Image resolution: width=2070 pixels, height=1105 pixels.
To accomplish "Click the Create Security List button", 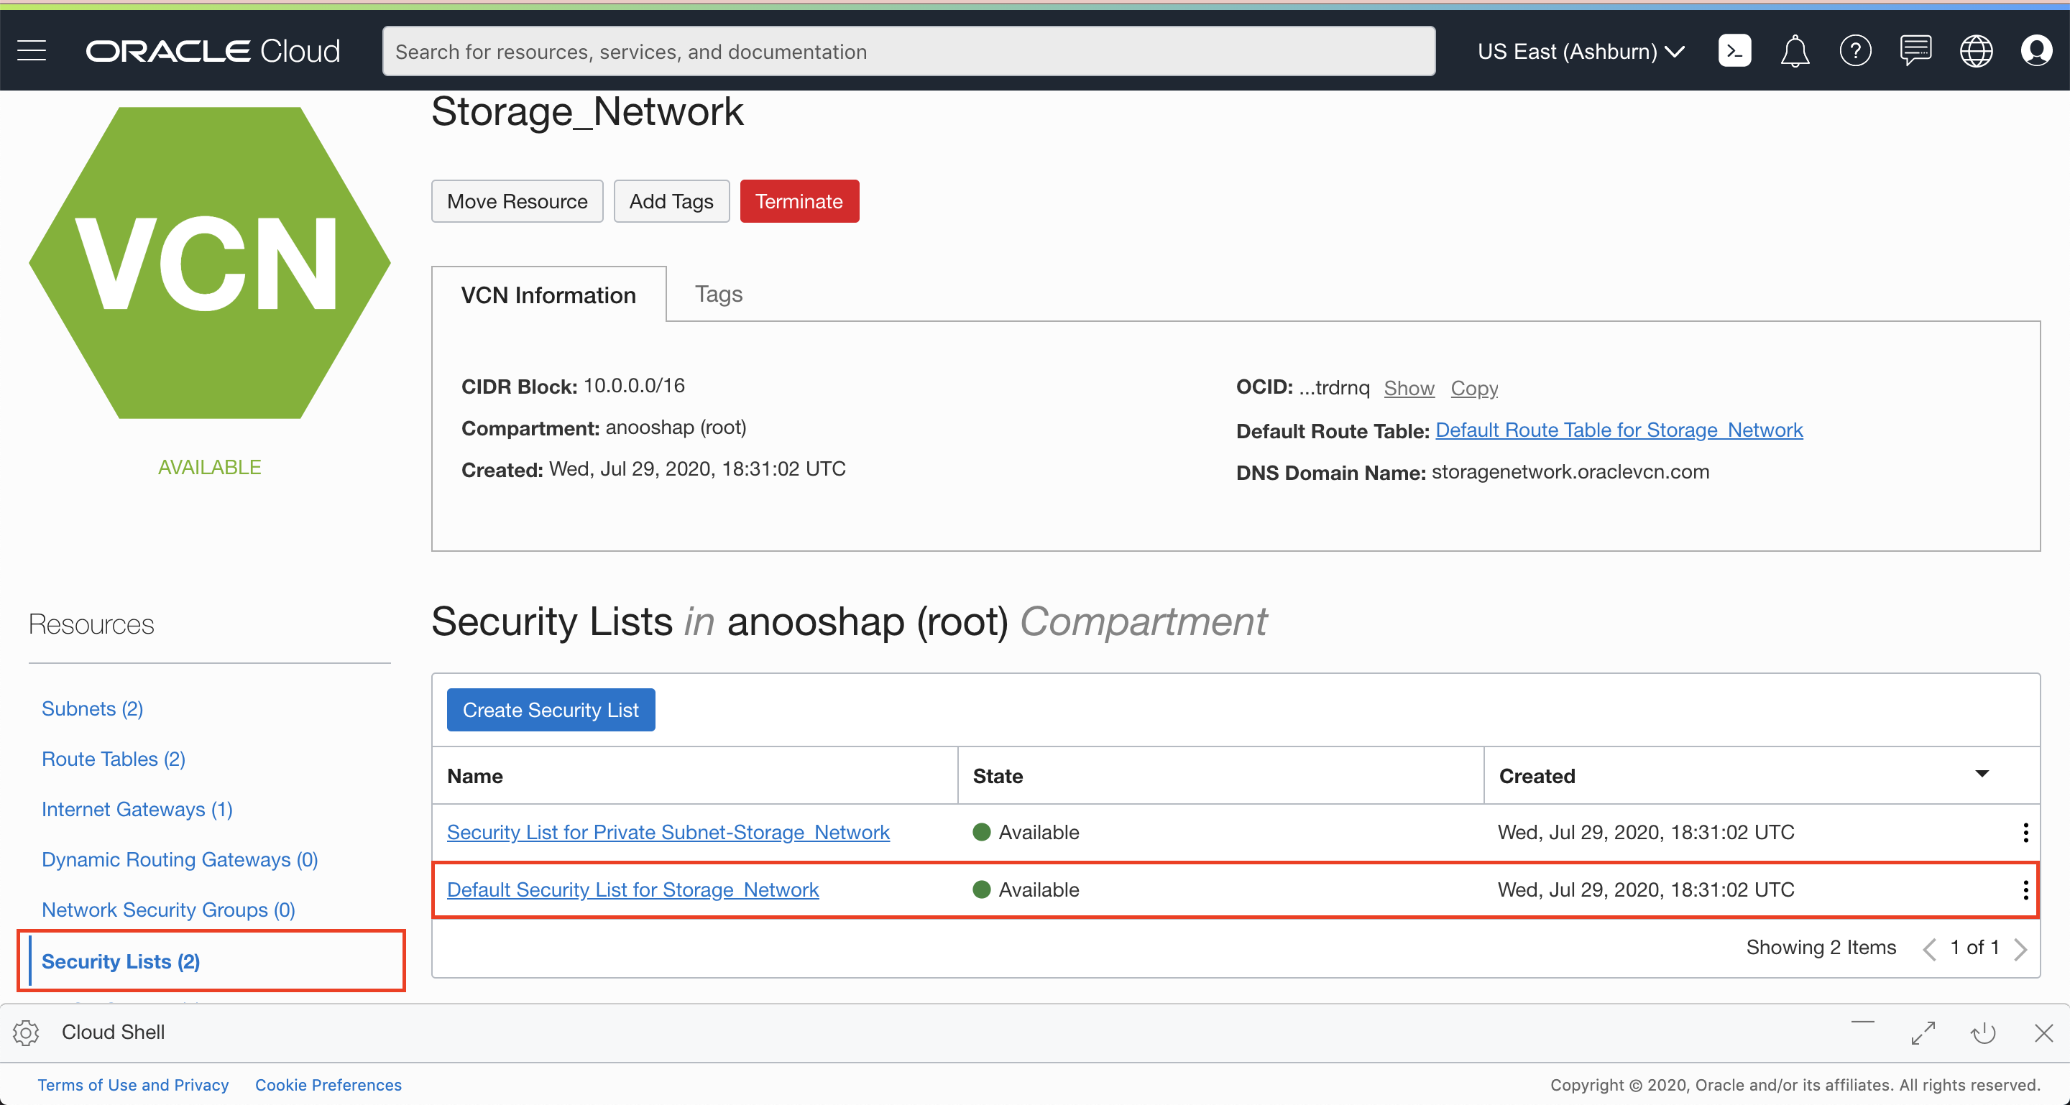I will click(551, 710).
